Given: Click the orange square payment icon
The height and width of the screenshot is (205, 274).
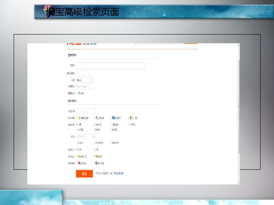Looking at the screenshot, I should click(96, 156).
